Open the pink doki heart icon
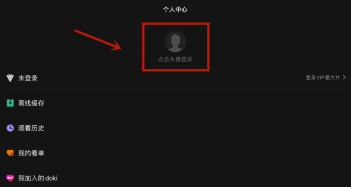Viewport: 351px width, 187px height. 10,178
